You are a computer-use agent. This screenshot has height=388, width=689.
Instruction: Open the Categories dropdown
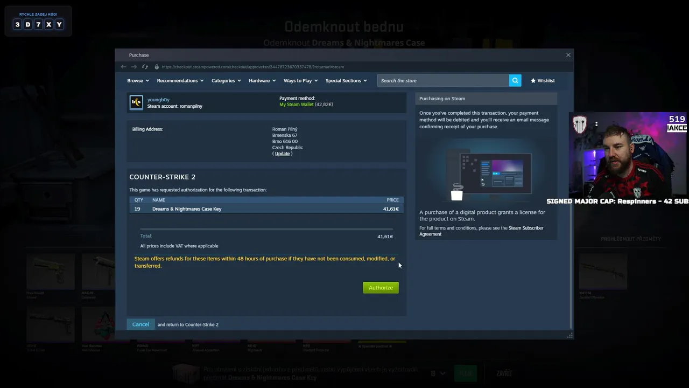click(226, 80)
